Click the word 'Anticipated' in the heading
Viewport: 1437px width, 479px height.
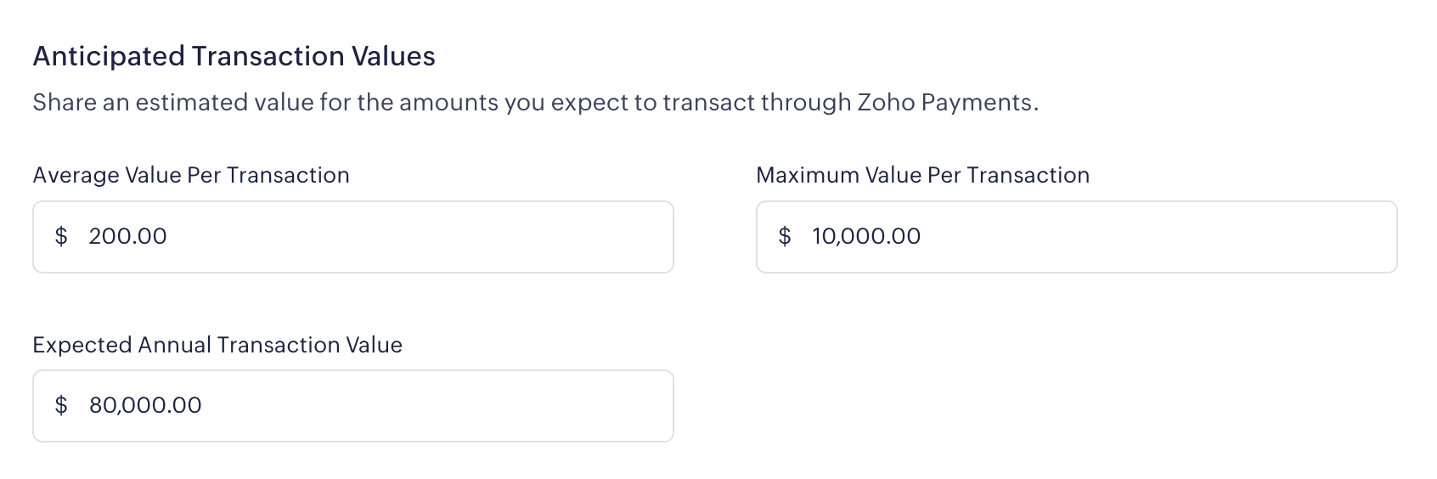coord(108,56)
